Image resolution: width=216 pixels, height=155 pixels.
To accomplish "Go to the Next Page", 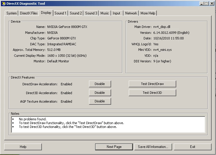I will (114, 147).
